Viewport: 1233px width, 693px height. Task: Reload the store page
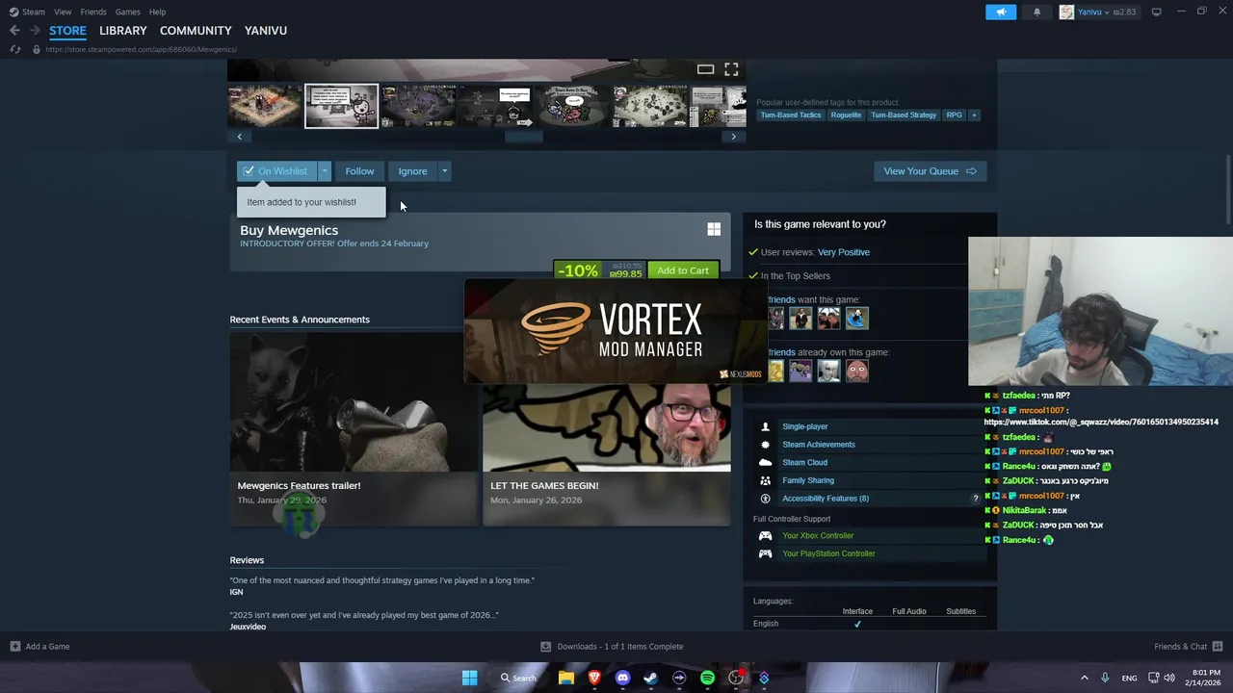coord(14,49)
